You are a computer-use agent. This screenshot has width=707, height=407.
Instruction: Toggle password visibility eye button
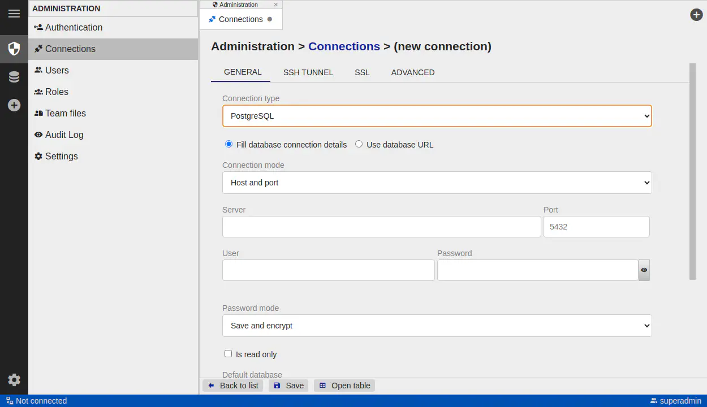point(644,270)
